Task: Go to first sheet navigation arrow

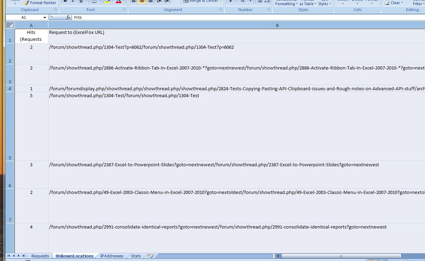Action: [x=9, y=256]
